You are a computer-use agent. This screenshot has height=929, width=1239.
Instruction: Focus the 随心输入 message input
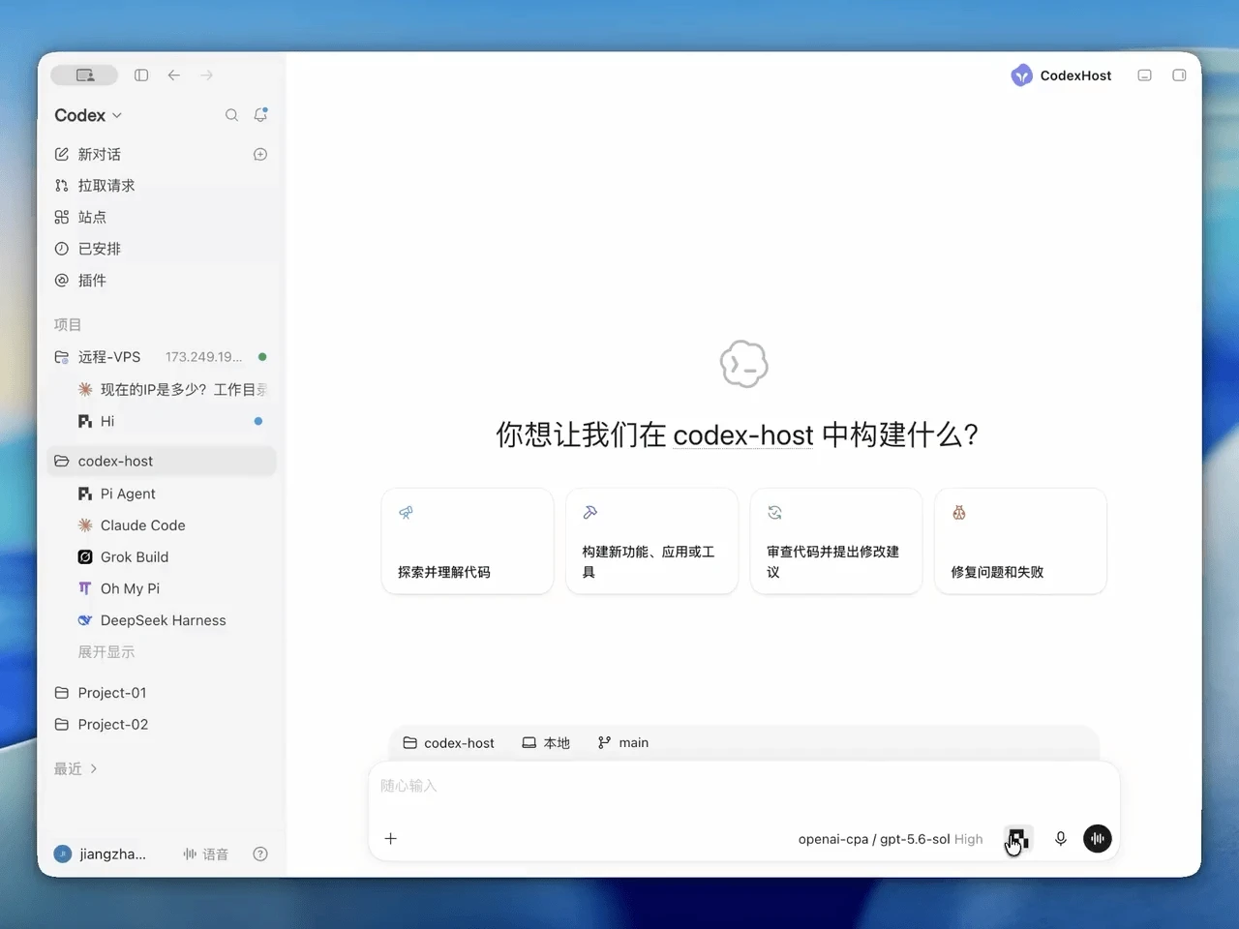[743, 786]
